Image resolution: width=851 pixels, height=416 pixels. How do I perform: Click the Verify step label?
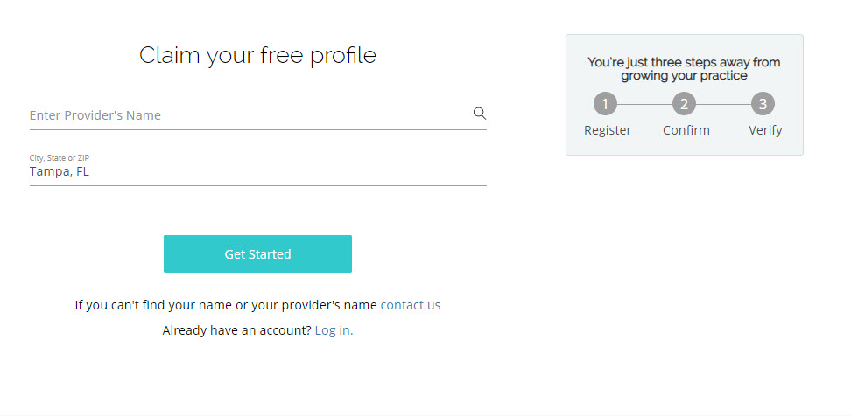(765, 130)
